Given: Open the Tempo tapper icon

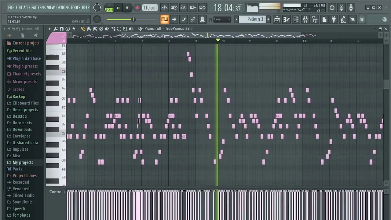Looking at the screenshot, I should [x=343, y=20].
